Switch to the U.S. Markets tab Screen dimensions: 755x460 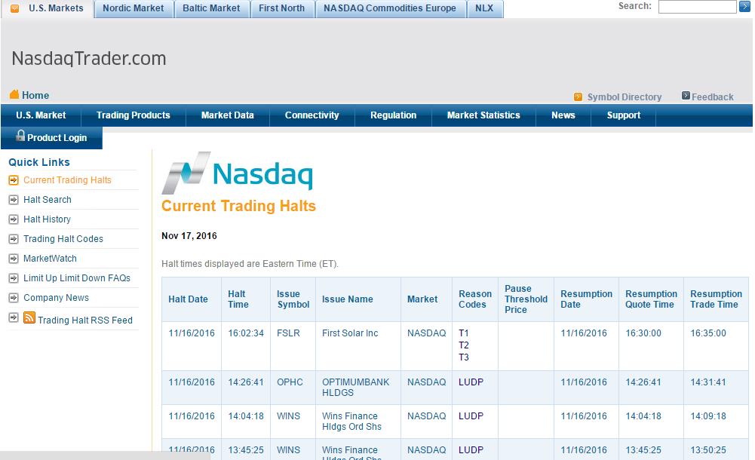tap(48, 8)
